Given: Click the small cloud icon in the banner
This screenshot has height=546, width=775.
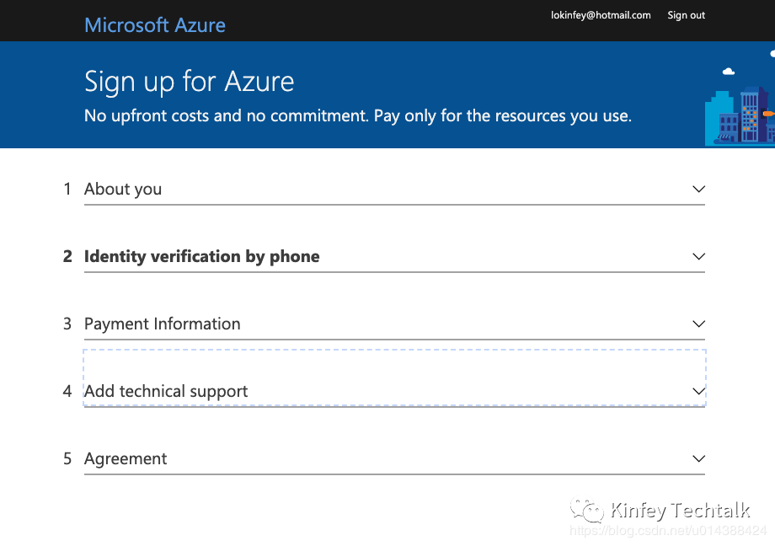Looking at the screenshot, I should click(x=729, y=72).
